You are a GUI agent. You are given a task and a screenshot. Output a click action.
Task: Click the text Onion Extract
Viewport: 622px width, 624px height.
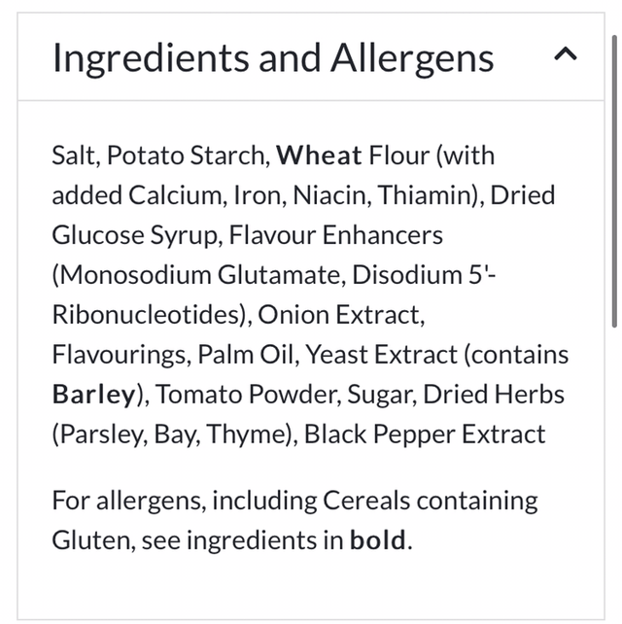343,315
